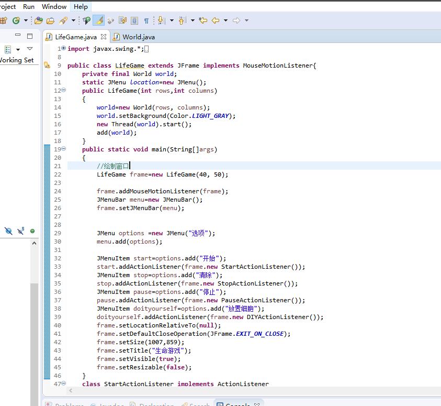Close the LifeGame.java tab
Viewport: 441px width, 406px height.
click(104, 37)
